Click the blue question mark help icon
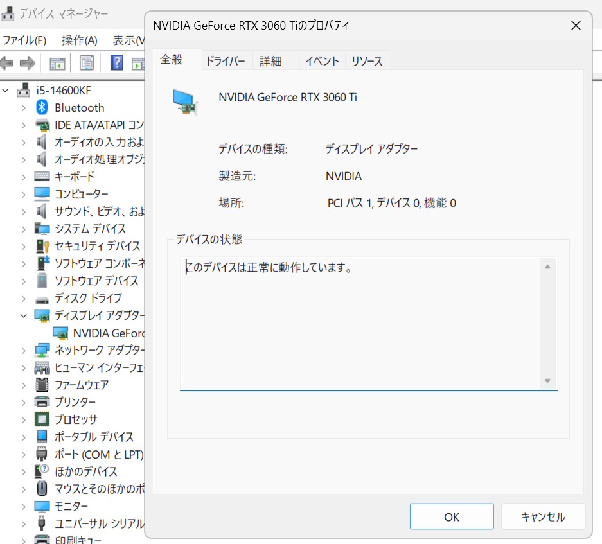602x544 pixels. pyautogui.click(x=117, y=62)
